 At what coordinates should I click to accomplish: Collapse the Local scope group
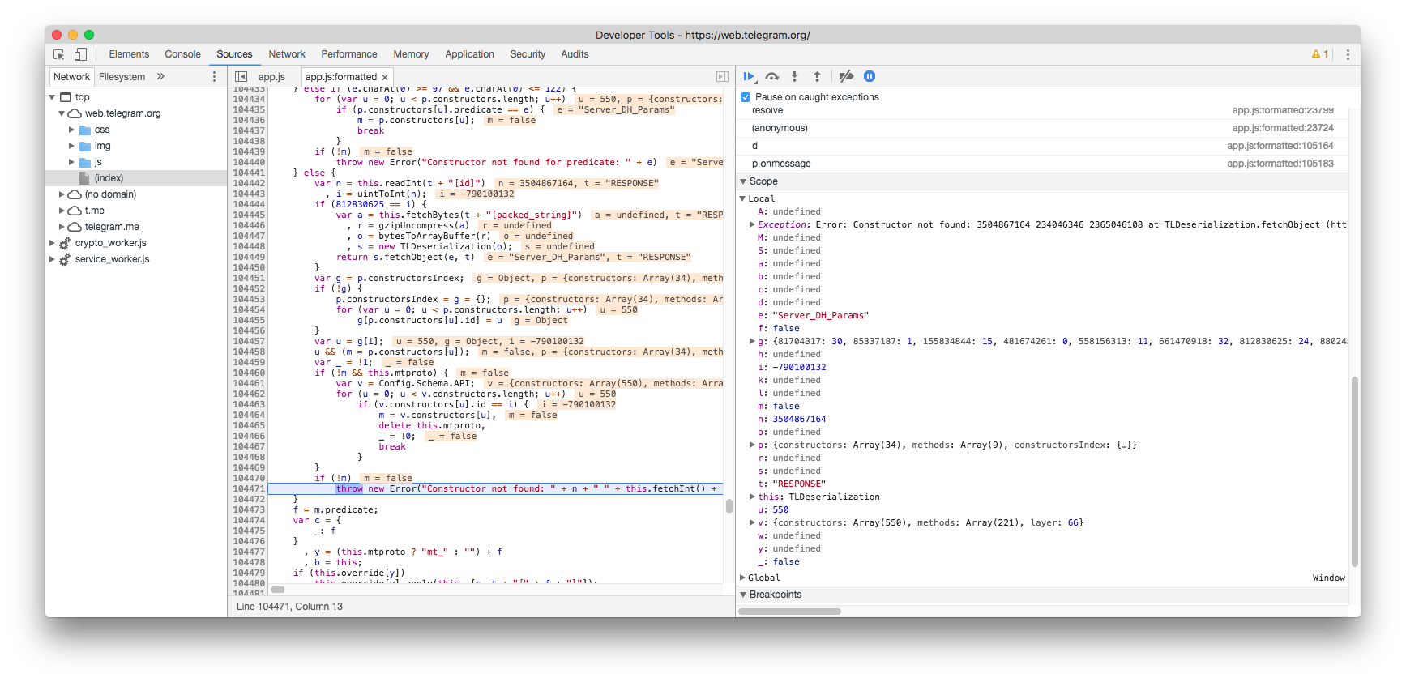point(742,198)
